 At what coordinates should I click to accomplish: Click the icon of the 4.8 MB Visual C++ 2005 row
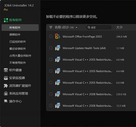[58, 59]
